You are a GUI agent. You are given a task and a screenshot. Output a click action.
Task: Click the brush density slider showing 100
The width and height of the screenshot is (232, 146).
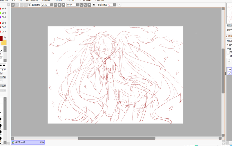pos(3,77)
